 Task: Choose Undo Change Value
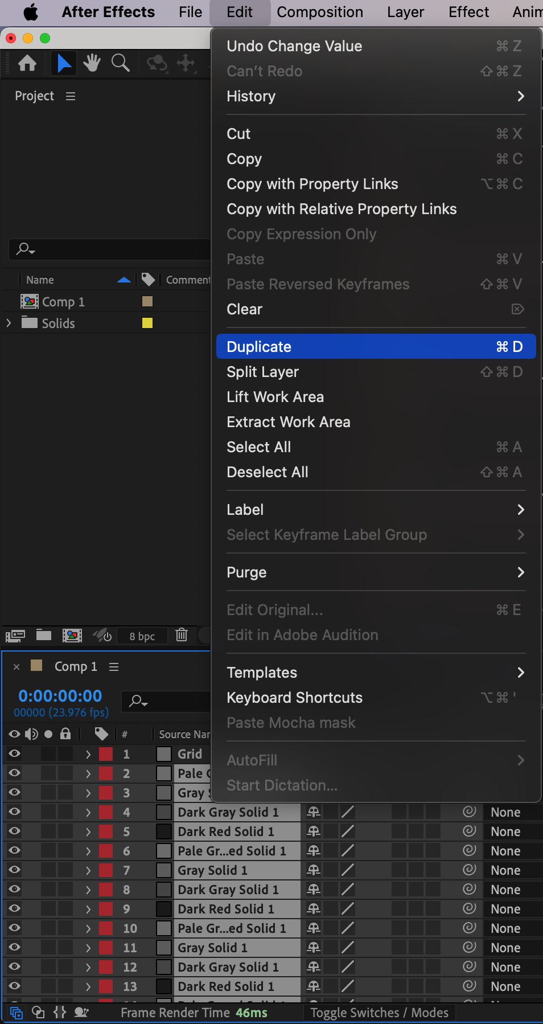(376, 46)
